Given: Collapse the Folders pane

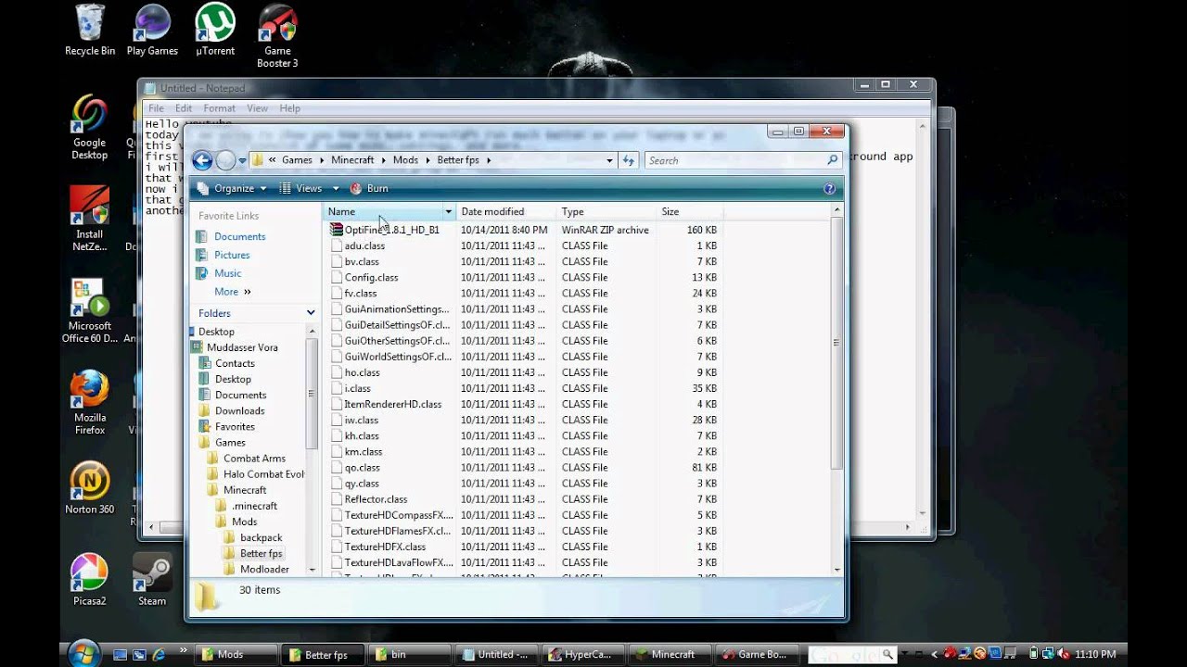Looking at the screenshot, I should click(311, 313).
